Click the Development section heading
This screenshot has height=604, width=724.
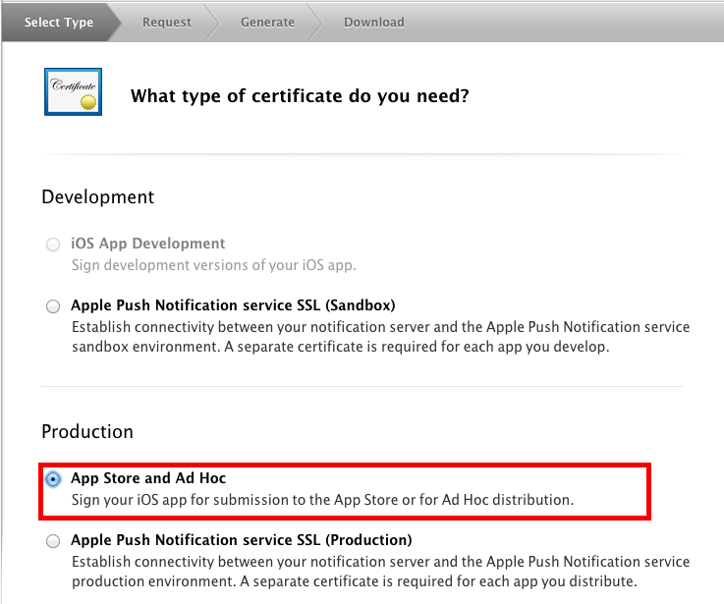[x=97, y=197]
